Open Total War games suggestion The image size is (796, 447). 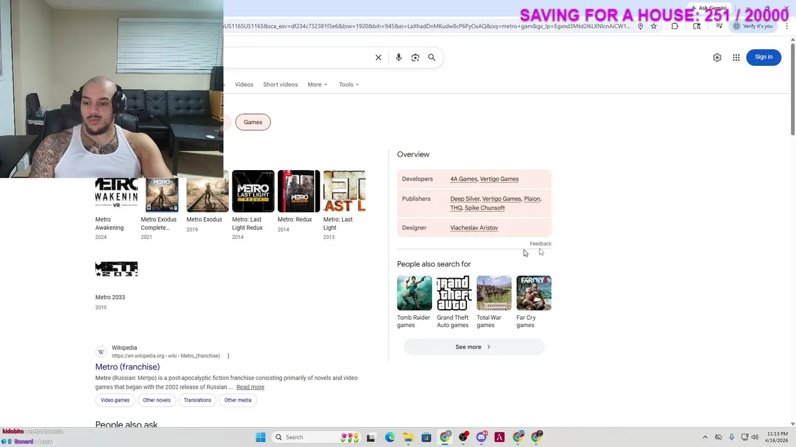pyautogui.click(x=494, y=302)
